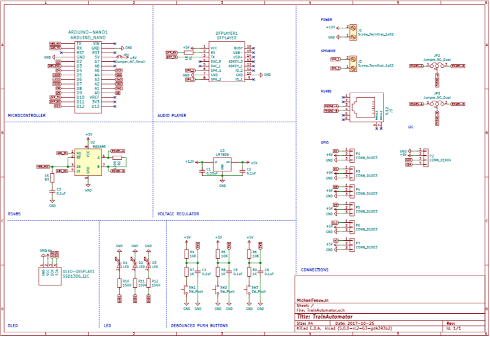Image resolution: width=490 pixels, height=337 pixels.
Task: Select the MAX485 chip U2
Action: click(x=89, y=162)
